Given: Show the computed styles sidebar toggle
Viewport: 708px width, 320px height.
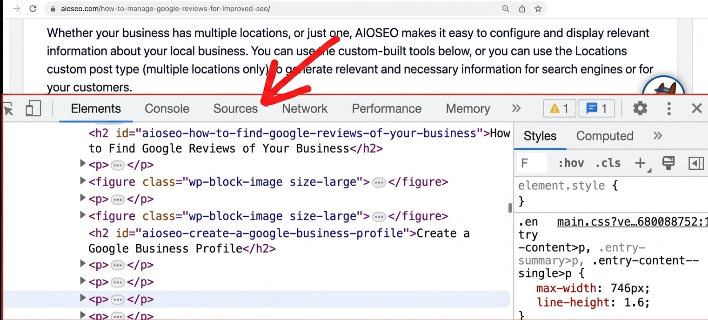Looking at the screenshot, I should 696,163.
